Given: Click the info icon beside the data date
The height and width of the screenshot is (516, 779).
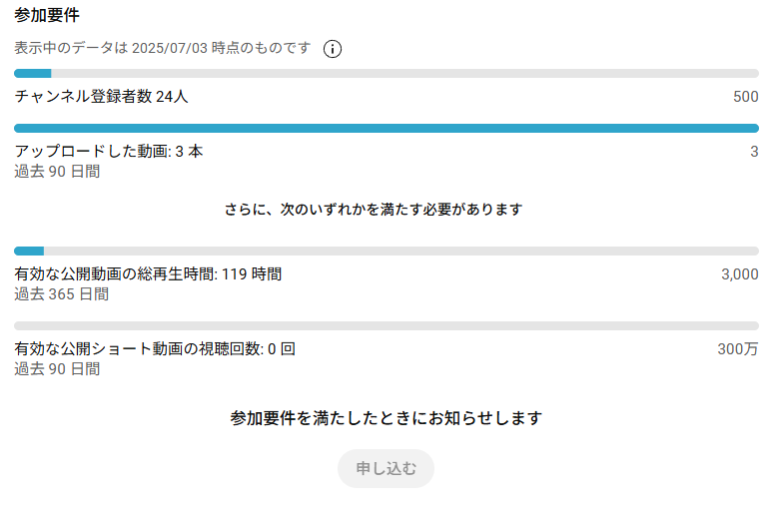Looking at the screenshot, I should [333, 49].
